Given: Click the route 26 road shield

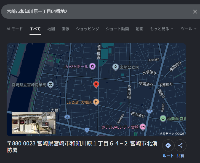Looking at the screenshot, I should click(x=67, y=117).
